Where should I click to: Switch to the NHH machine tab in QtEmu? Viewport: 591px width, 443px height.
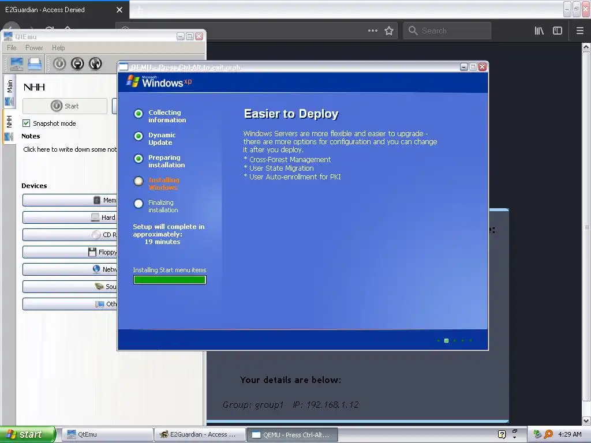coord(9,127)
